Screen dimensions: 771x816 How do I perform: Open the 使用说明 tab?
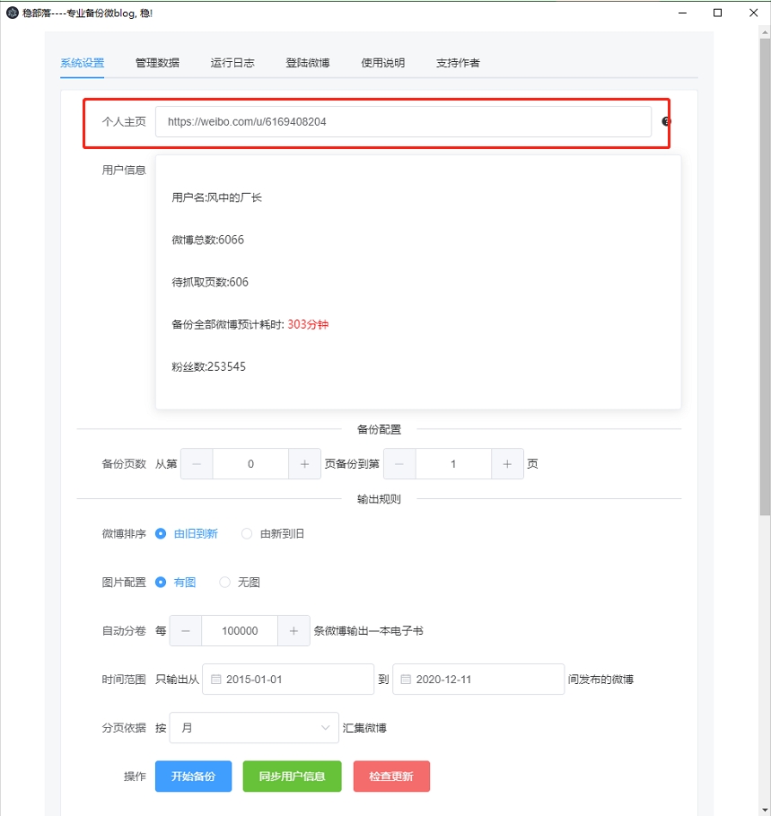(381, 64)
